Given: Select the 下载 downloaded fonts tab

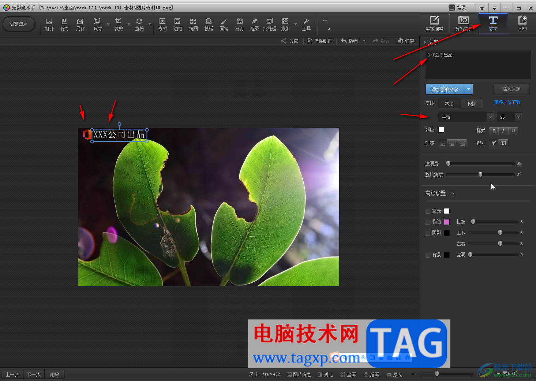Looking at the screenshot, I should (471, 104).
